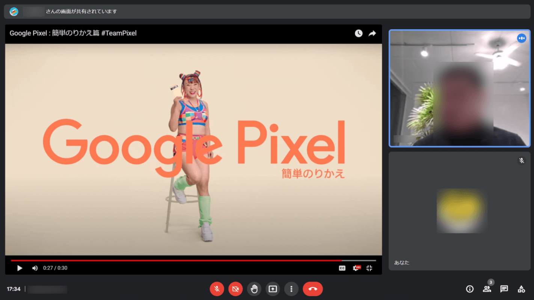Viewport: 534px width, 300px height.
Task: Click muted mic icon on あなた tile
Action: click(522, 160)
